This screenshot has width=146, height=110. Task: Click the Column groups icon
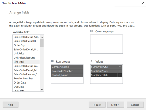pyautogui.click(x=91, y=31)
